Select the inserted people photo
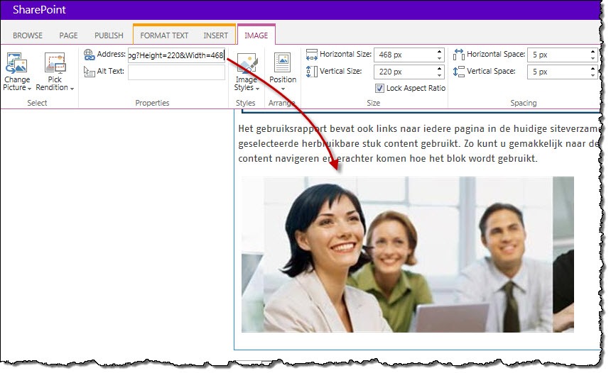The height and width of the screenshot is (373, 611). [x=408, y=255]
